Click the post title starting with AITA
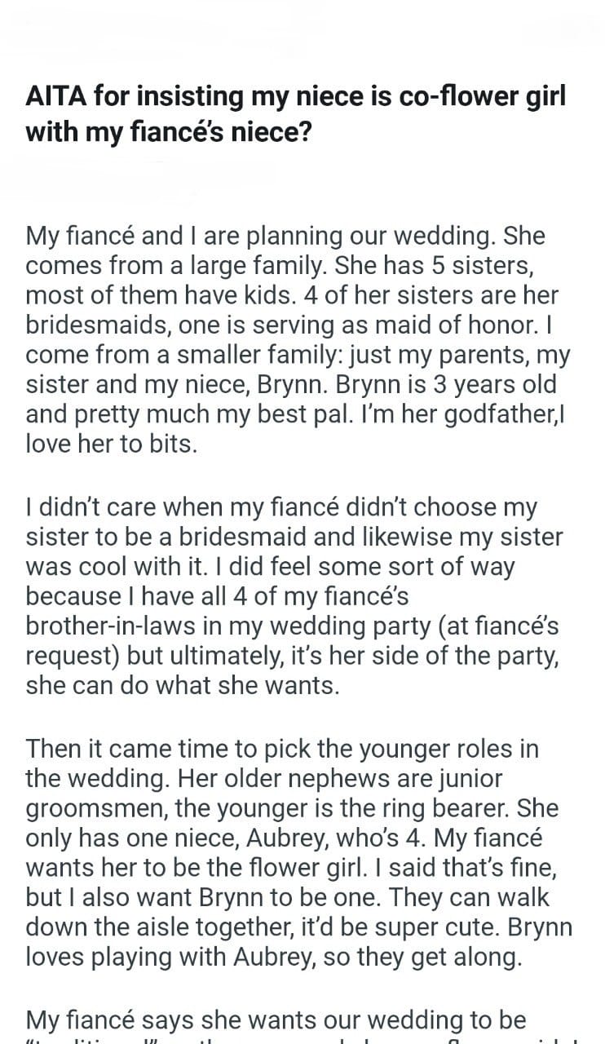605x1044 pixels. click(295, 114)
